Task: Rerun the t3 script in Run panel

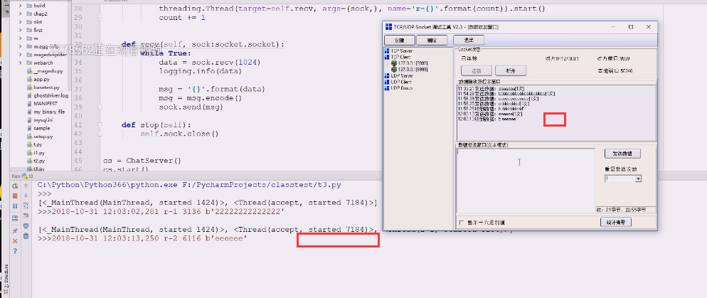Action: pos(15,186)
